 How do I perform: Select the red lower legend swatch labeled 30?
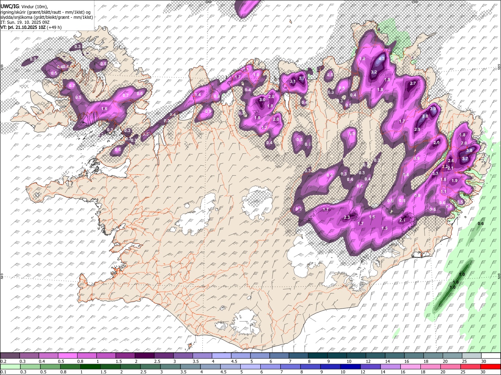[x=490, y=366]
